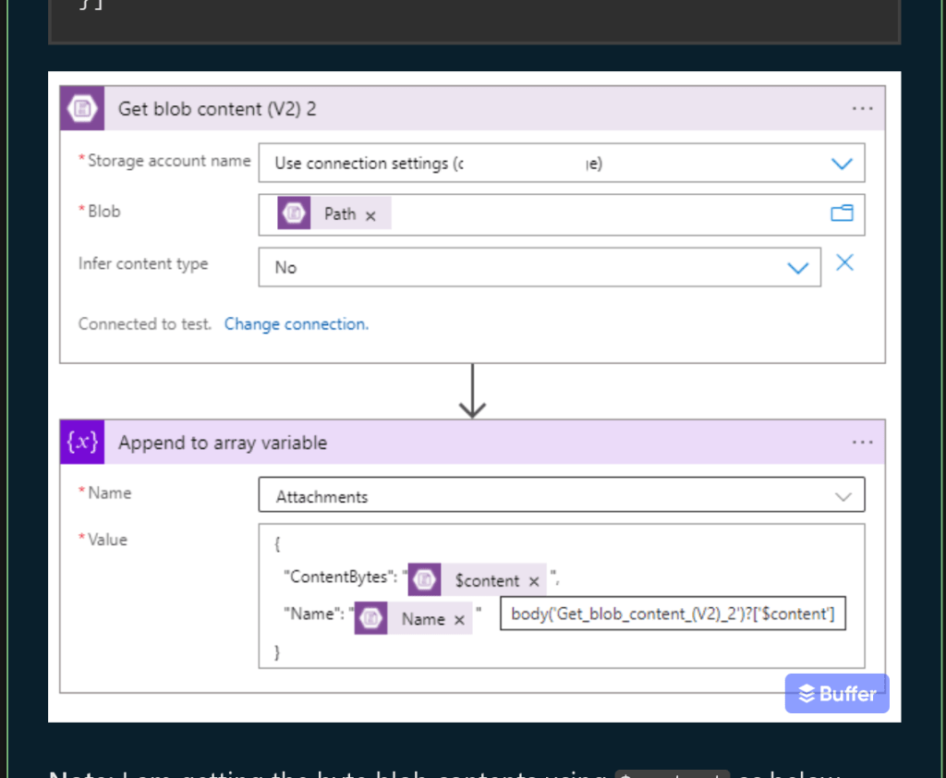
Task: Click the Append to array variable title
Action: tap(223, 443)
